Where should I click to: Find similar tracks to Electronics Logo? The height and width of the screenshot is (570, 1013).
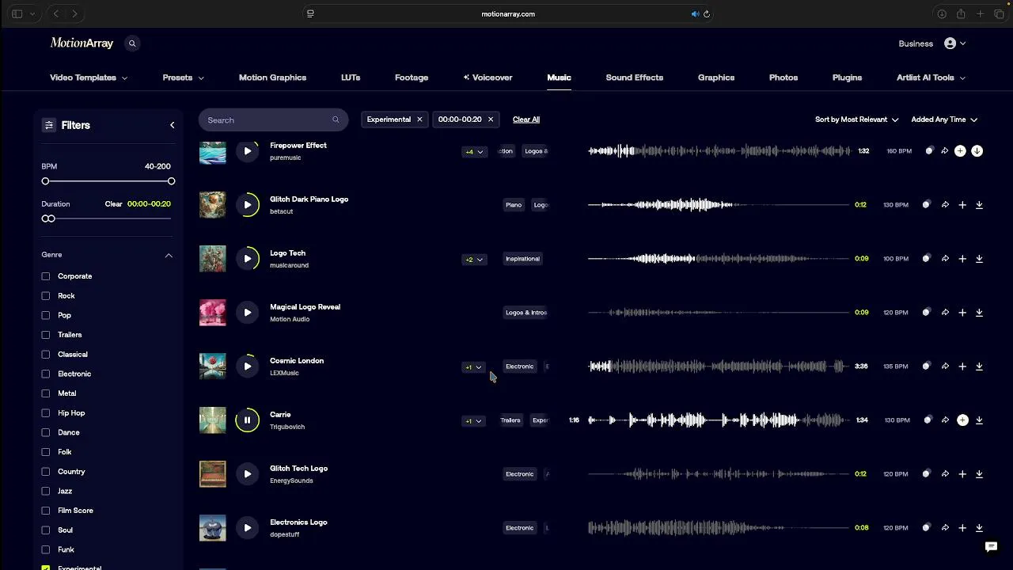(927, 528)
